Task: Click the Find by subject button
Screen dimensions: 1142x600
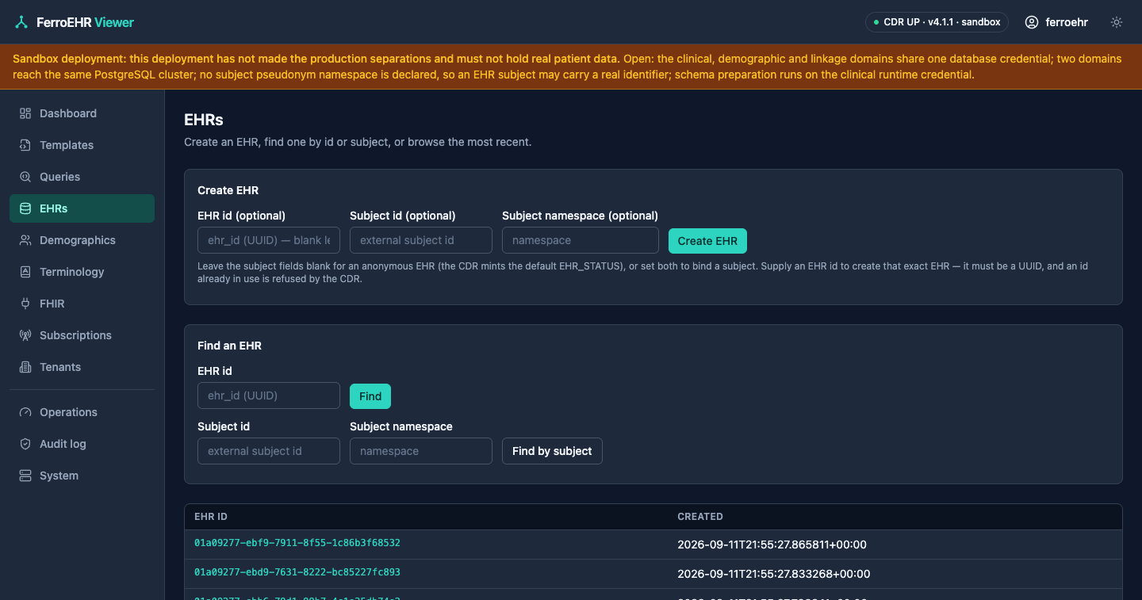Action: tap(552, 451)
